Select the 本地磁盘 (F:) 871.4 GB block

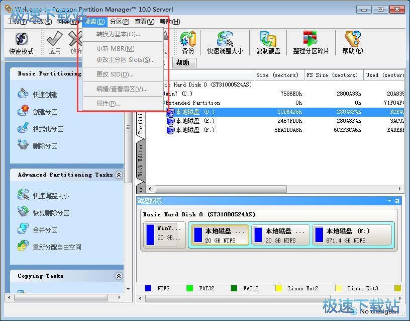(x=352, y=235)
